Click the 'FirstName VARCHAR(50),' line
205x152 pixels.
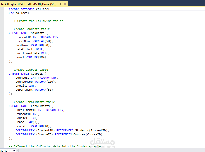coord(34,41)
